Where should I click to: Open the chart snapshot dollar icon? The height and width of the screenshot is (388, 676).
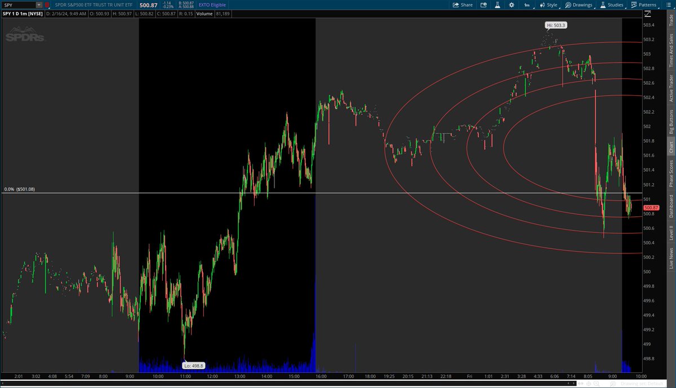coord(483,5)
